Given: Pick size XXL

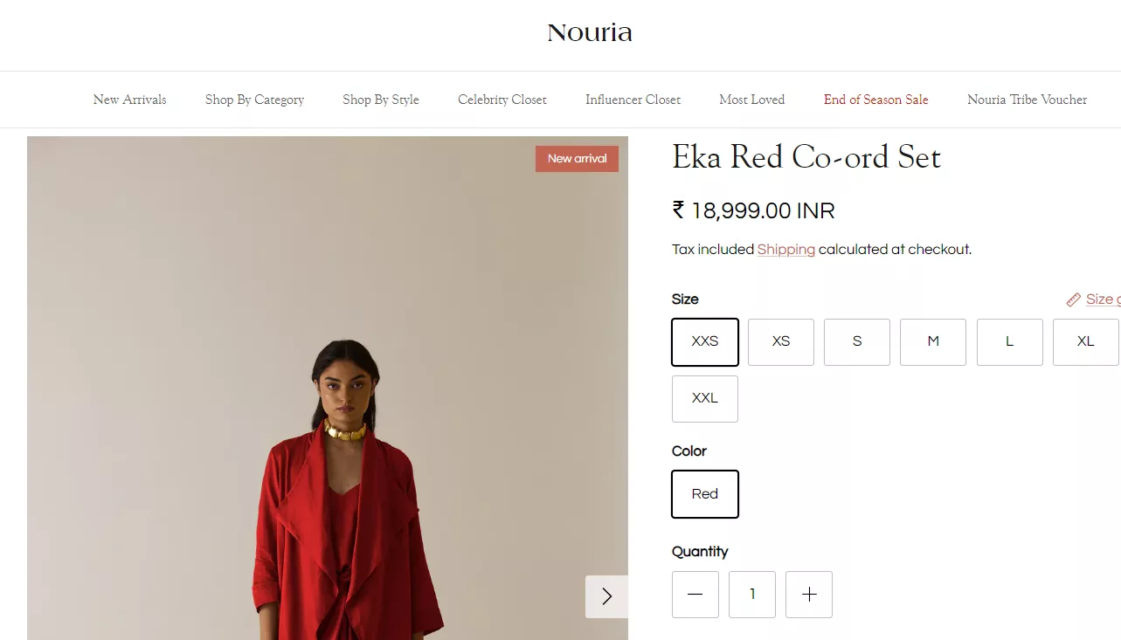Looking at the screenshot, I should pyautogui.click(x=705, y=399).
